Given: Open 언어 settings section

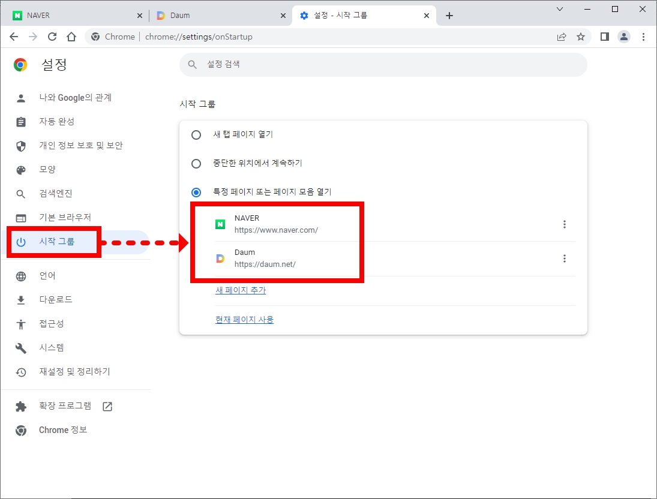Looking at the screenshot, I should pyautogui.click(x=76, y=276).
